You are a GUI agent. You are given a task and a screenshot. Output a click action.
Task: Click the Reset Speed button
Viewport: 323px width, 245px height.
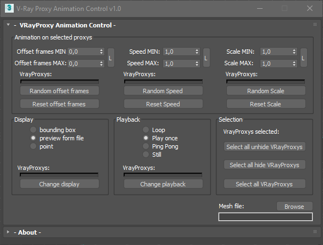[x=163, y=104]
